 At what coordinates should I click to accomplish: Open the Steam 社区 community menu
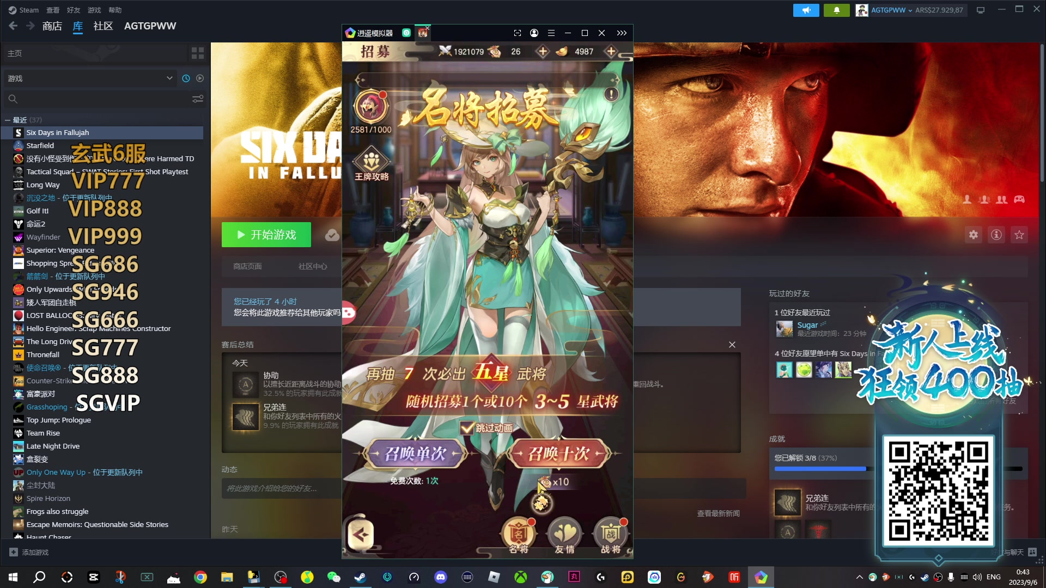(x=103, y=26)
